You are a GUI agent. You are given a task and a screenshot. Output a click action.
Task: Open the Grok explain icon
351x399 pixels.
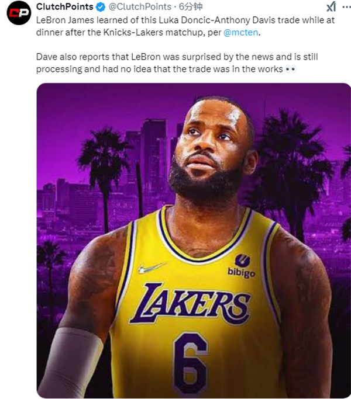331,8
